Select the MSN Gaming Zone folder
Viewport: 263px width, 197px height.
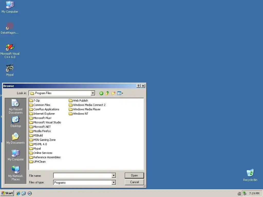[42, 140]
